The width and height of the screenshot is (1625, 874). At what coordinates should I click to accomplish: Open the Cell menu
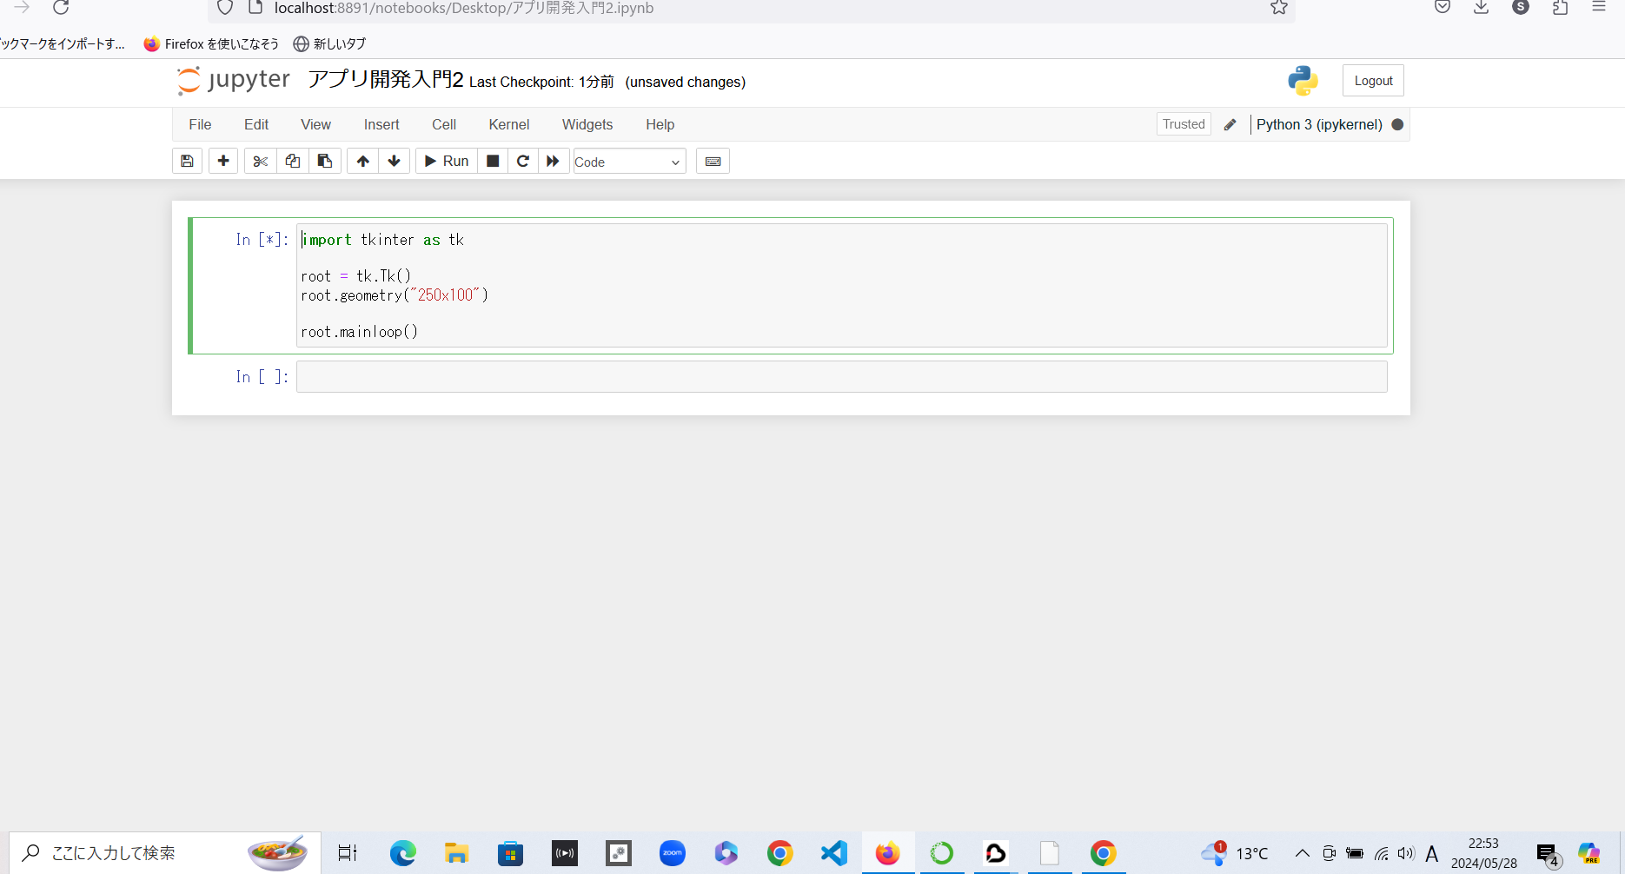tap(444, 124)
